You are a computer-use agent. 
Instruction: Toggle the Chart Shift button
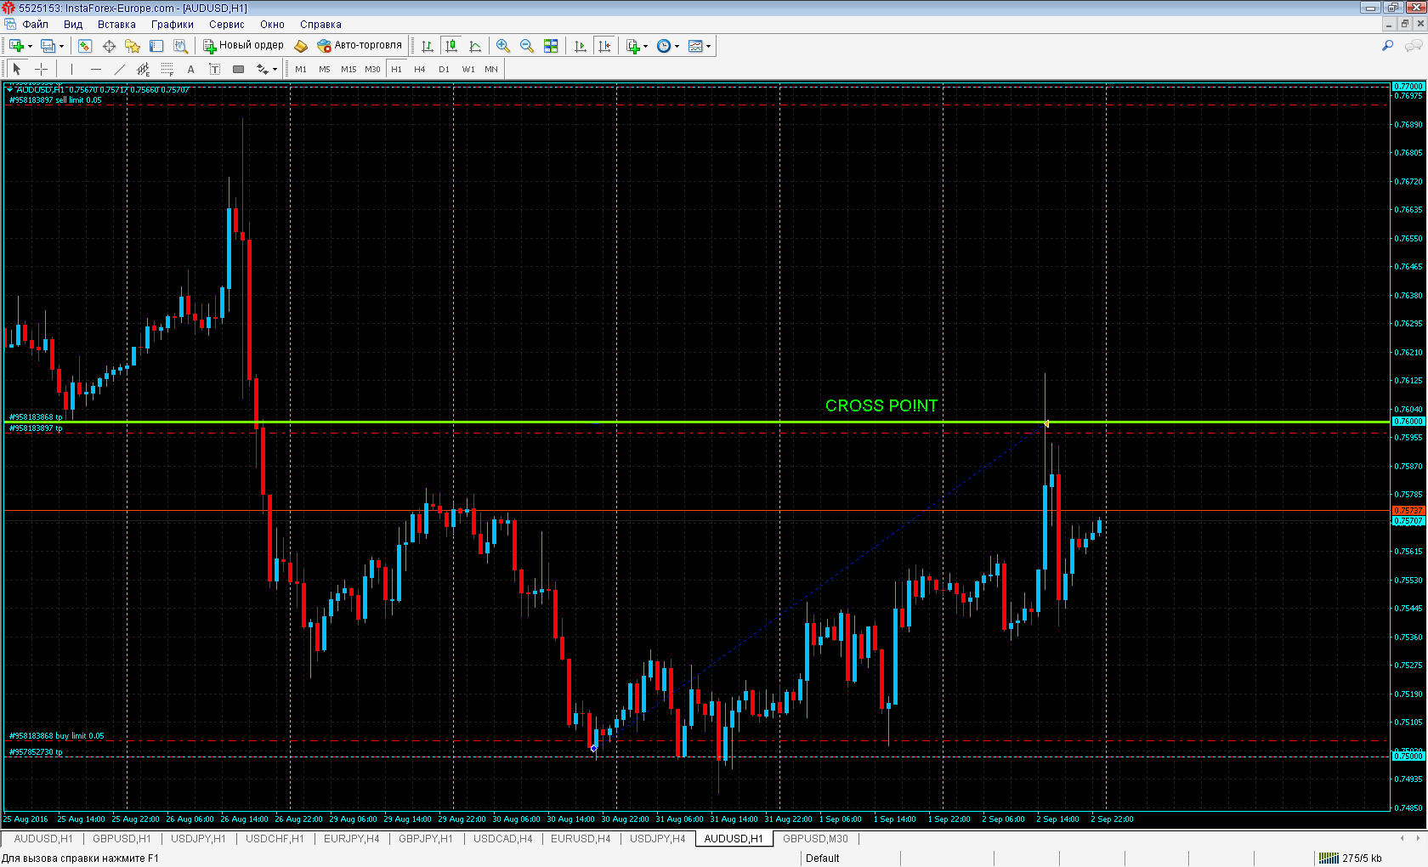click(x=604, y=46)
